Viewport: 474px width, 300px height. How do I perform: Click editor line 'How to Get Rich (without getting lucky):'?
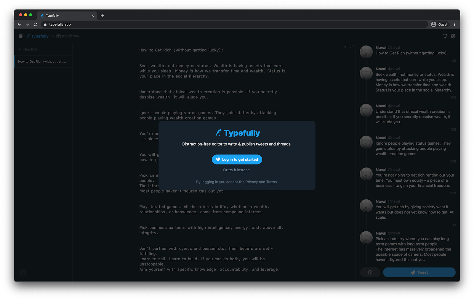point(181,50)
